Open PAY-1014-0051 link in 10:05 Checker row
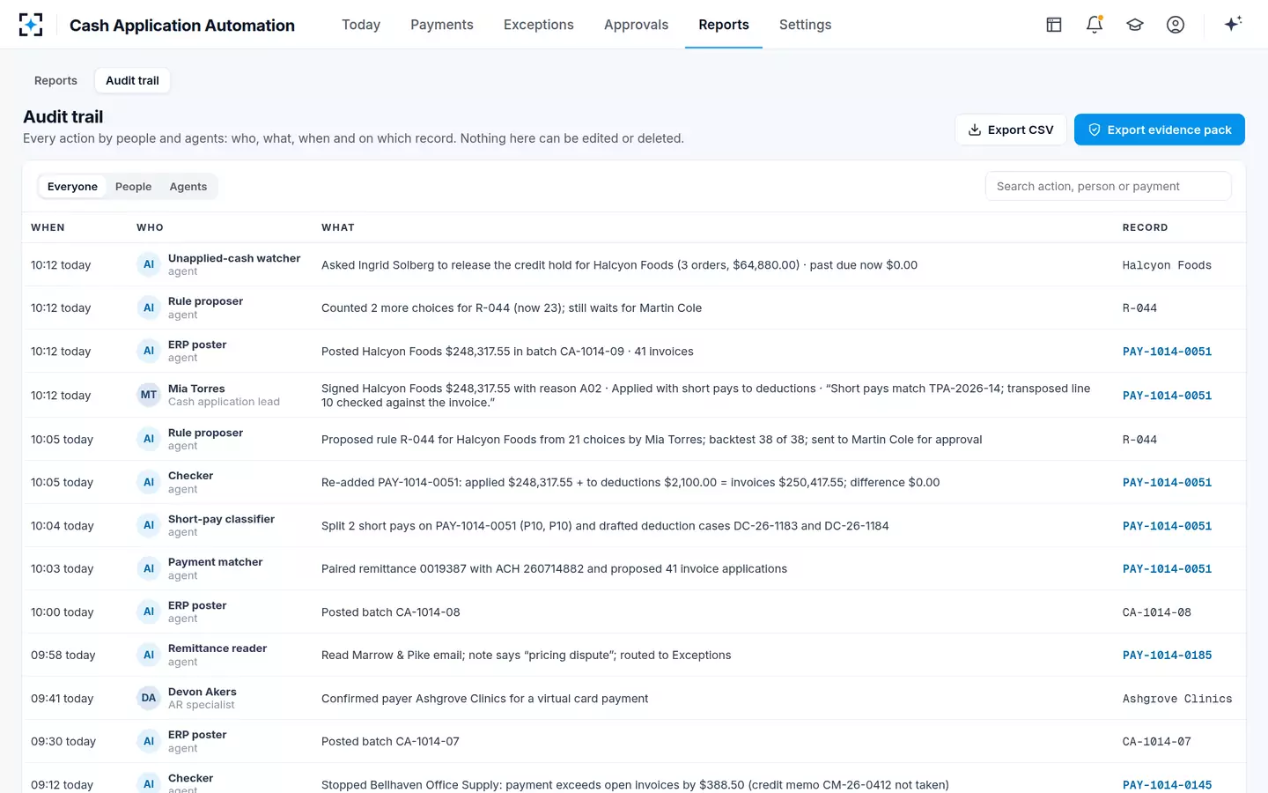This screenshot has width=1268, height=793. [x=1167, y=483]
